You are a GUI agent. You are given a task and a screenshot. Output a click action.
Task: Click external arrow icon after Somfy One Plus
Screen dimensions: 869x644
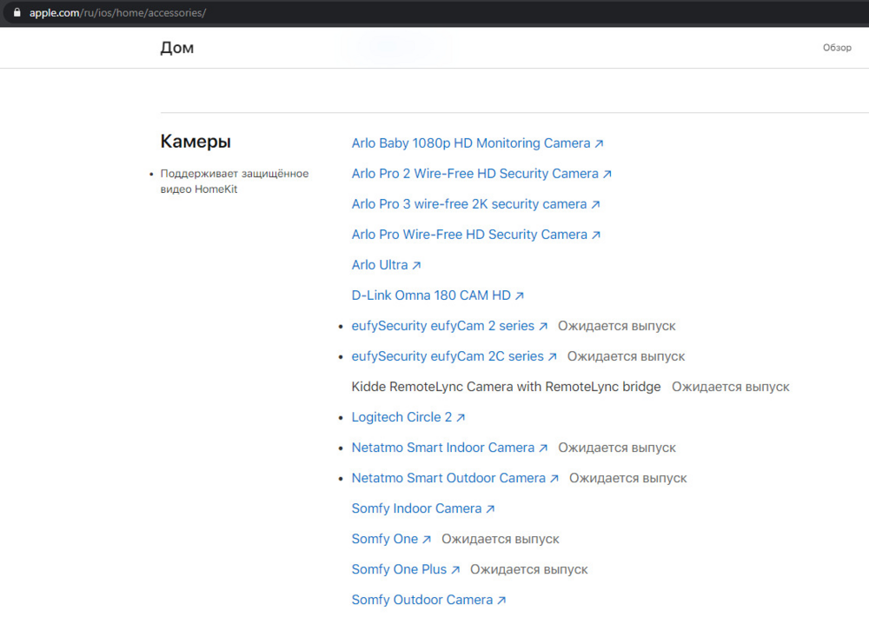pos(455,570)
